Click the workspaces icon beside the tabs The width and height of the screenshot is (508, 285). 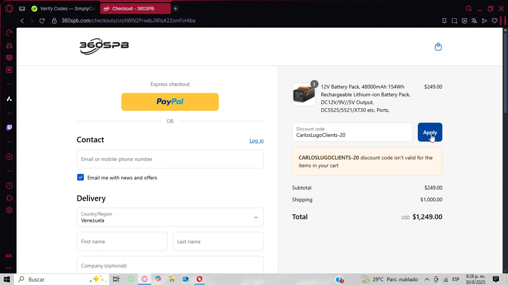click(x=22, y=8)
